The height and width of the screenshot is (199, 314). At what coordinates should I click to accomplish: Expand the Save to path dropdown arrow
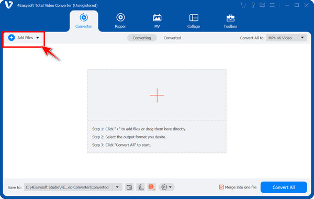pos(117,187)
